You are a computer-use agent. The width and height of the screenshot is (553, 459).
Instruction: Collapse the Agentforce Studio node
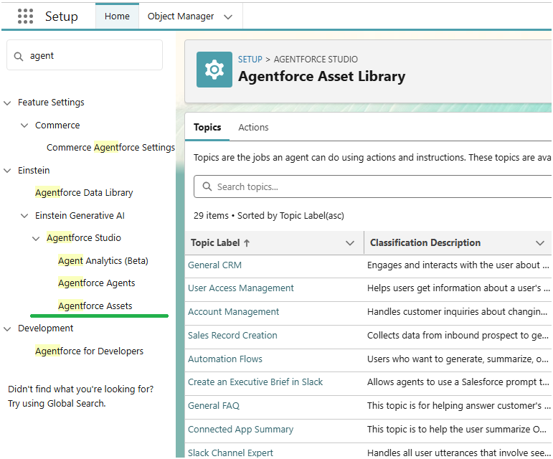tap(36, 238)
